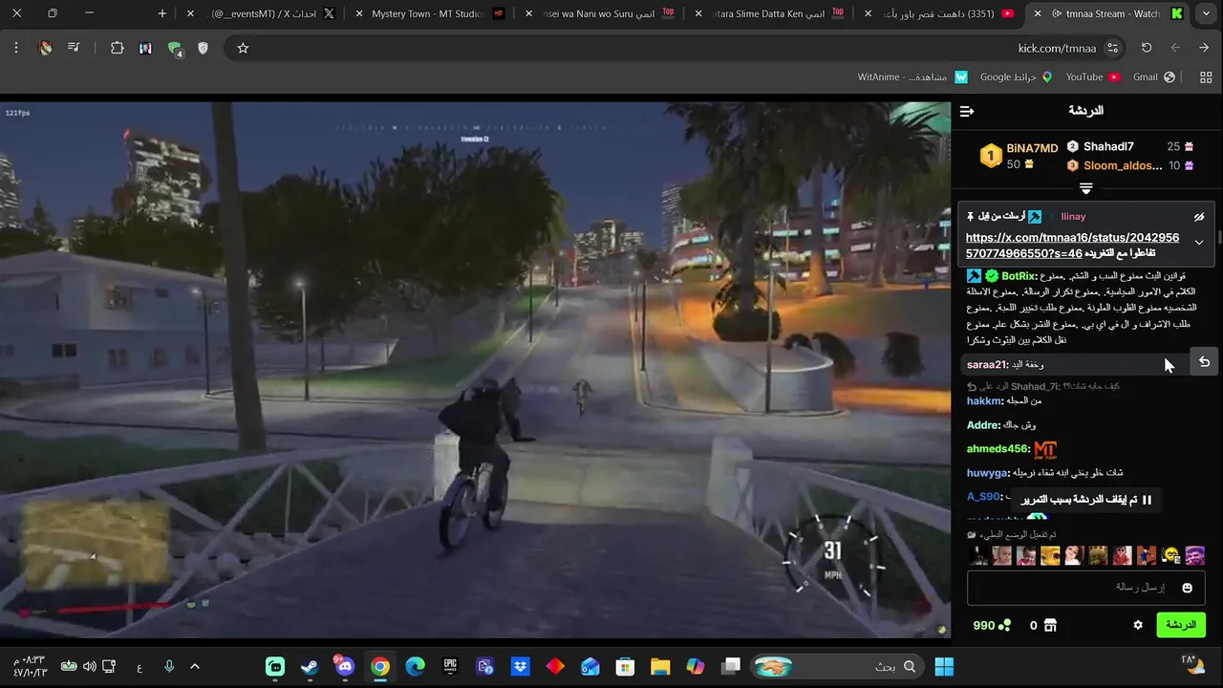Click the Iinay sender name in pinned message
The image size is (1223, 688).
click(1073, 217)
